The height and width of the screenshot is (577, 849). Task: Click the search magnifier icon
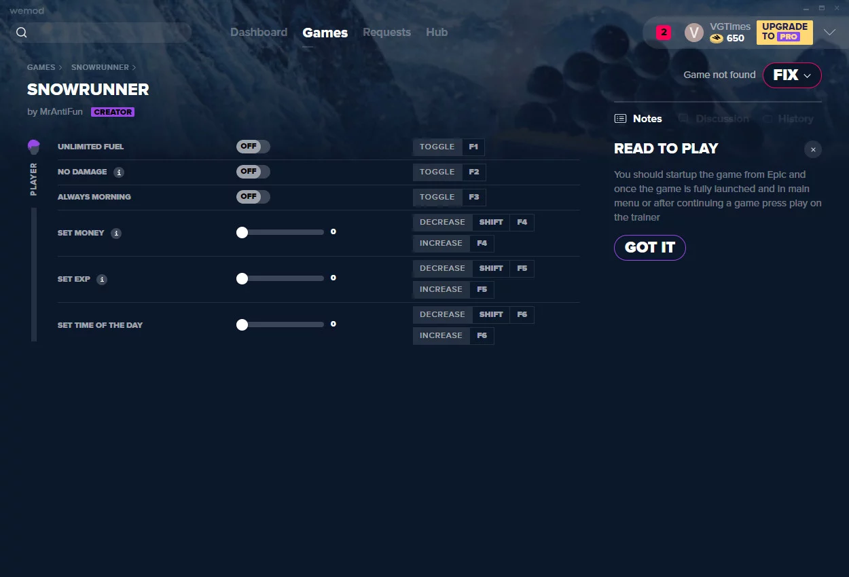pos(22,33)
